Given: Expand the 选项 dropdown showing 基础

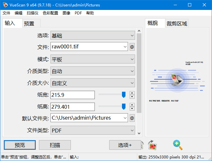Looking at the screenshot, I should click(x=93, y=36).
